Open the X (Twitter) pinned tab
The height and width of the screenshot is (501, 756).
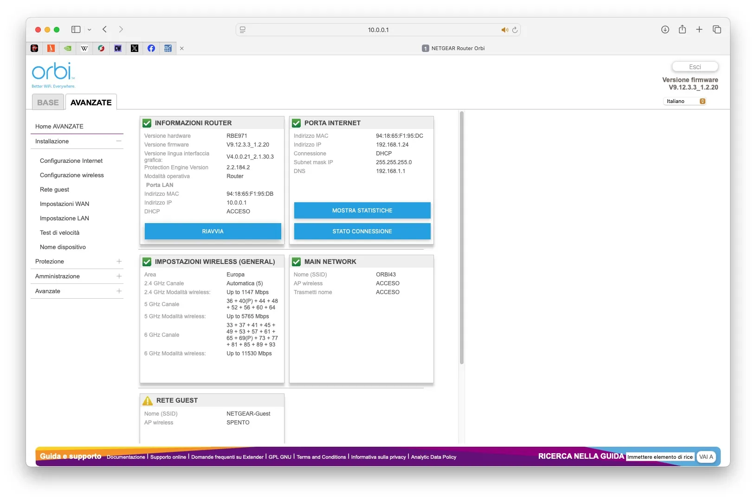(x=135, y=48)
